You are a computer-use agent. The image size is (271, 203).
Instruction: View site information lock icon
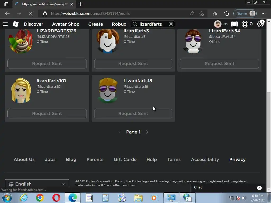[x=45, y=13]
